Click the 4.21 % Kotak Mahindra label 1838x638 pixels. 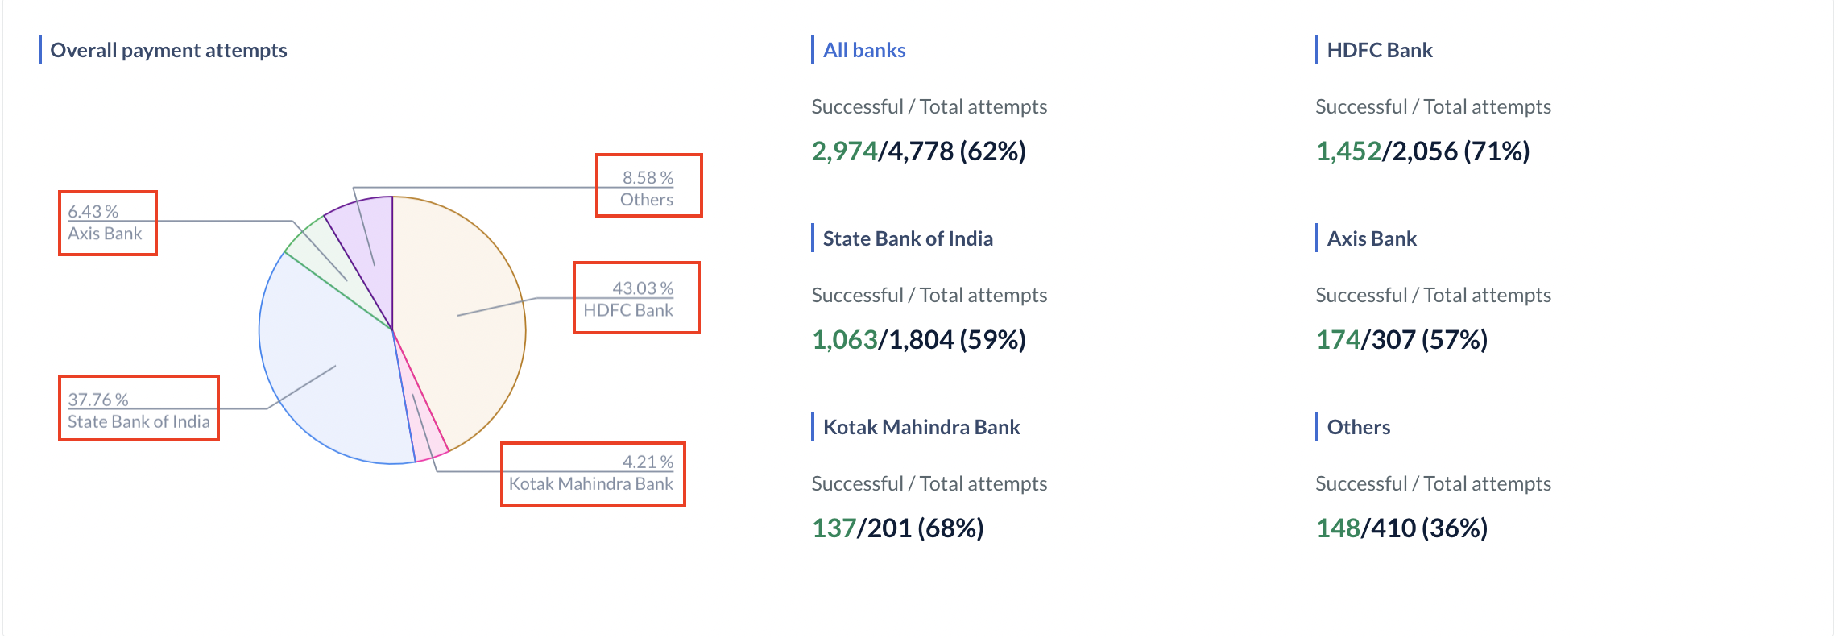point(591,473)
